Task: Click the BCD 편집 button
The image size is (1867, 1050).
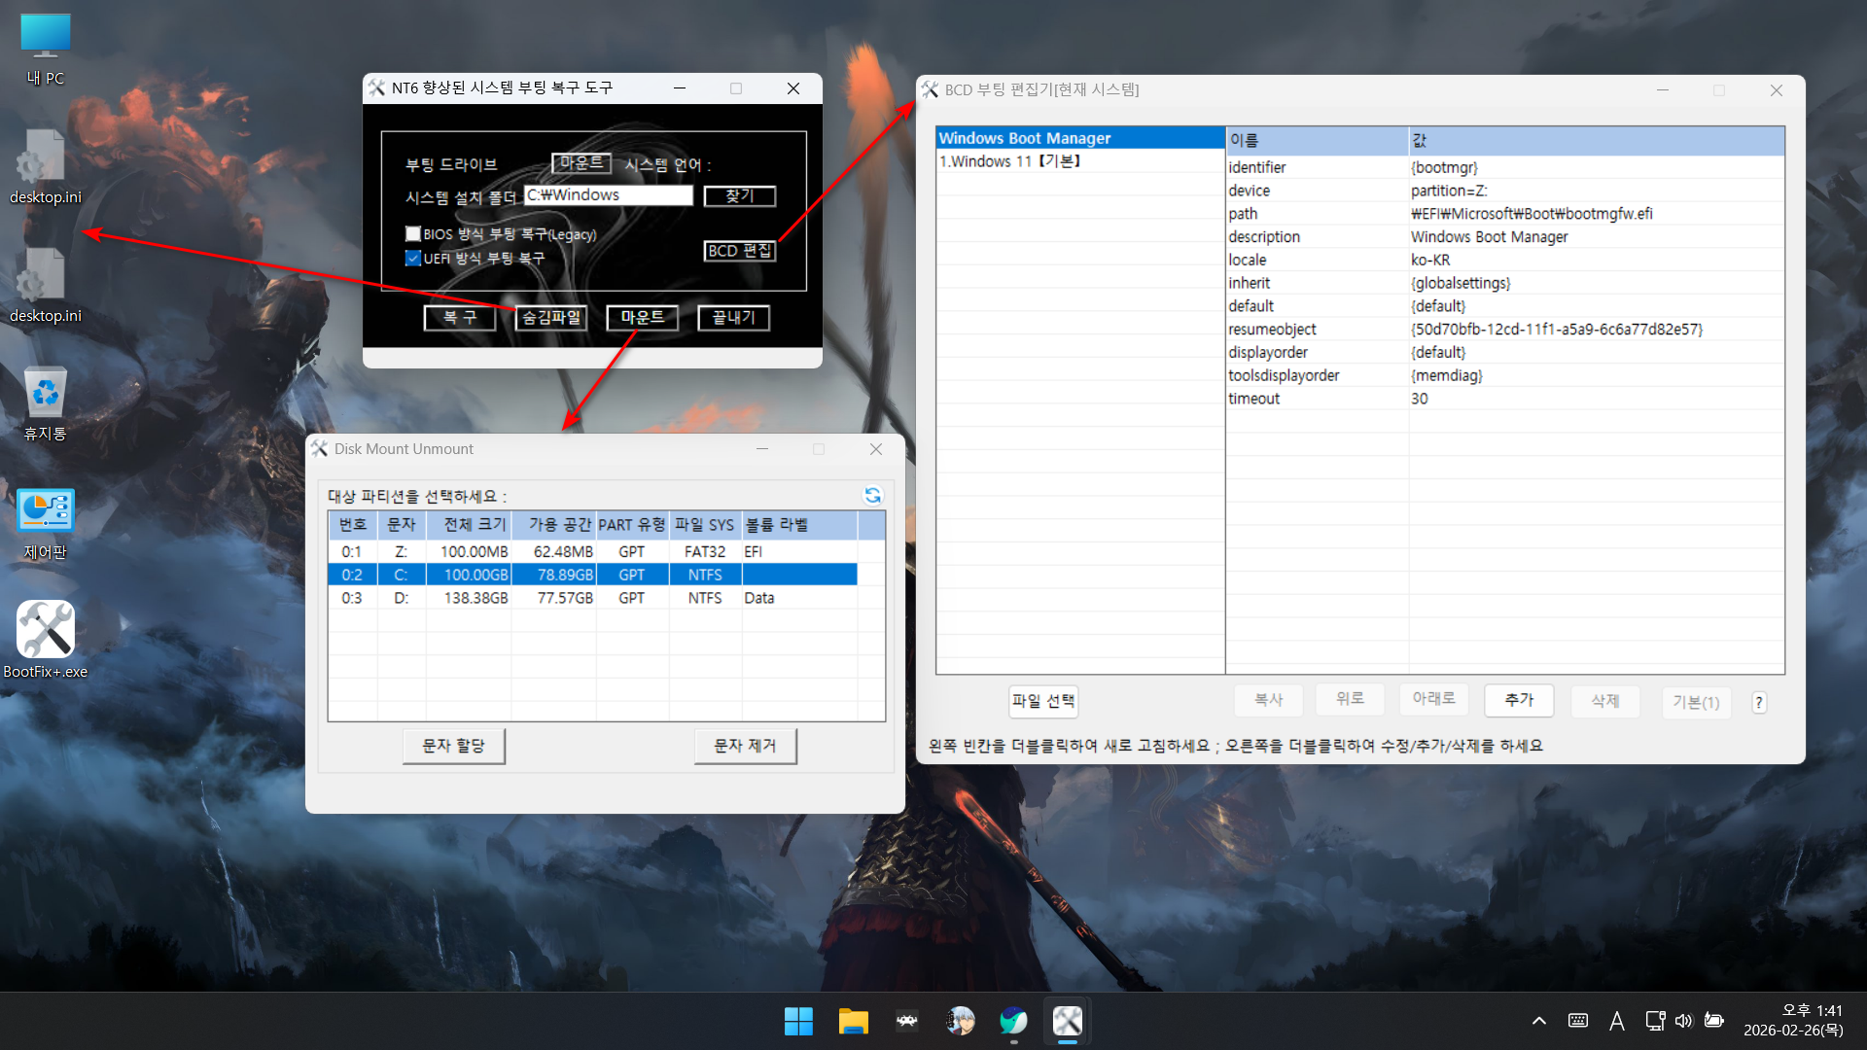Action: tap(739, 251)
